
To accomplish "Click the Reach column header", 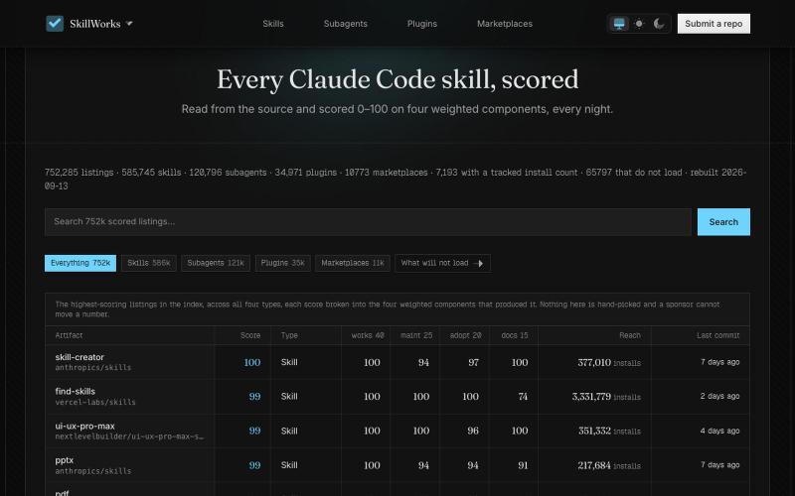I will (x=630, y=335).
